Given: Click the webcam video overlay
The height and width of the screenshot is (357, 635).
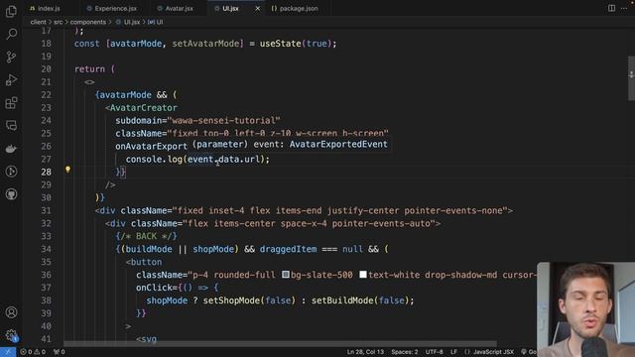Looking at the screenshot, I should pyautogui.click(x=585, y=309).
